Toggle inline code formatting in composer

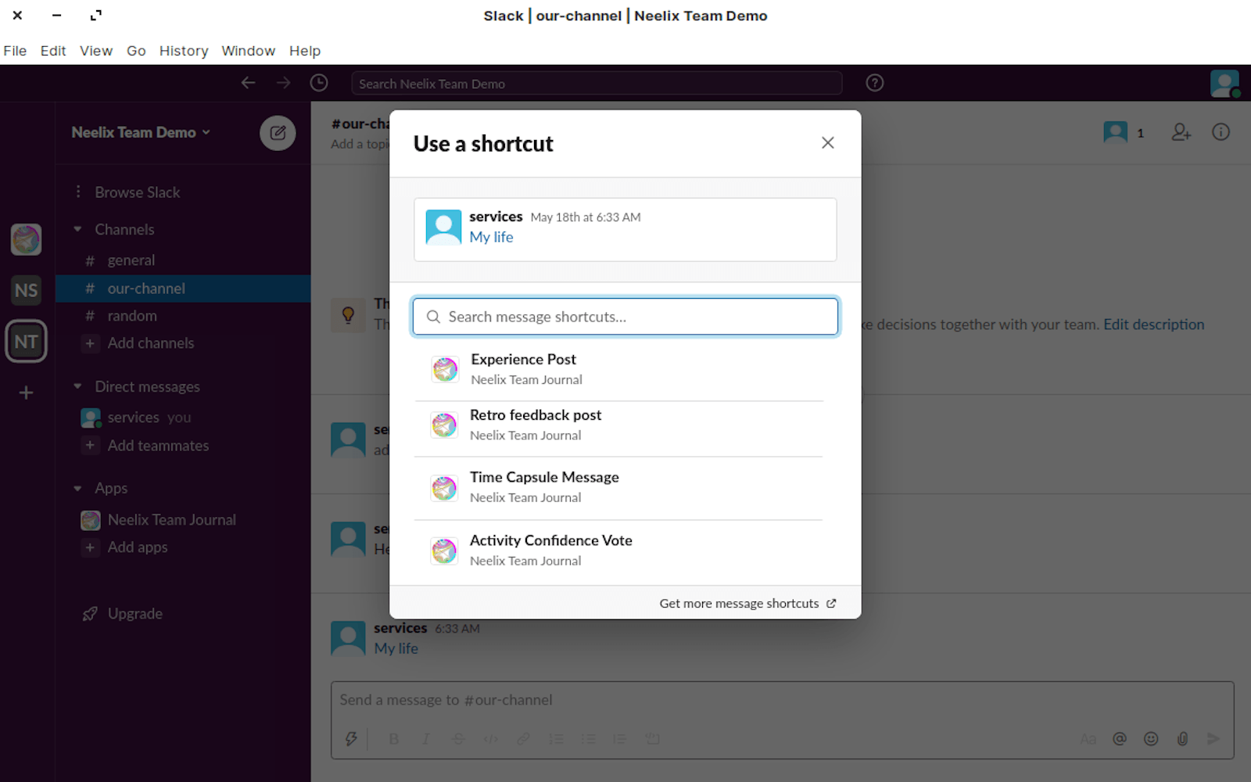coord(491,739)
